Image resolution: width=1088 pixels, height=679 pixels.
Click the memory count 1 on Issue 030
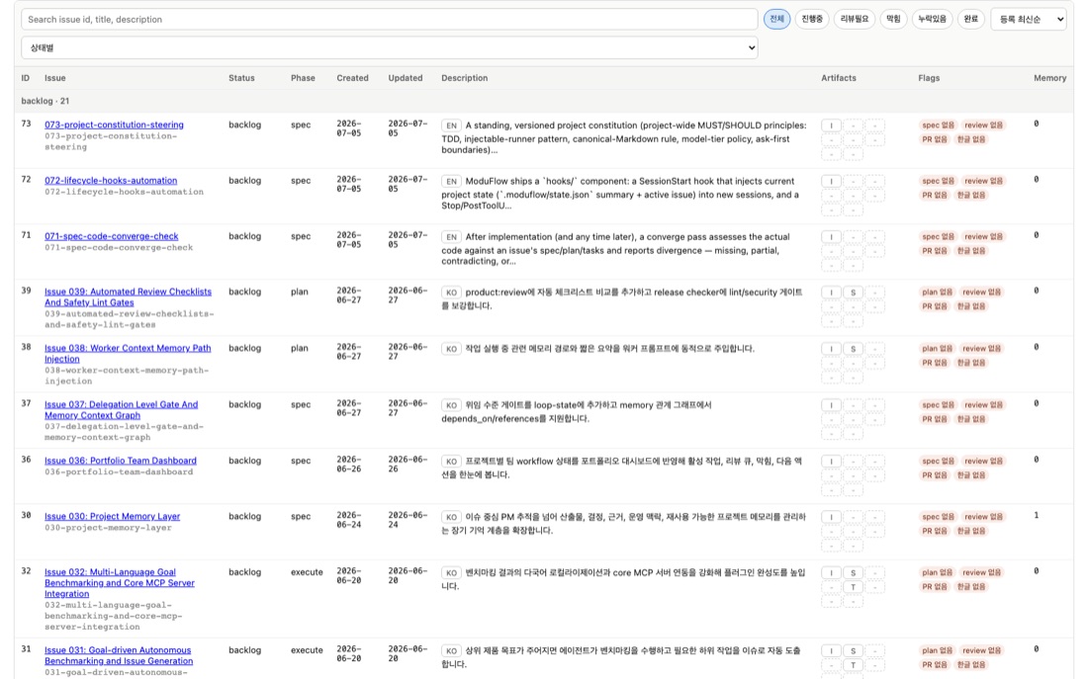tap(1036, 516)
